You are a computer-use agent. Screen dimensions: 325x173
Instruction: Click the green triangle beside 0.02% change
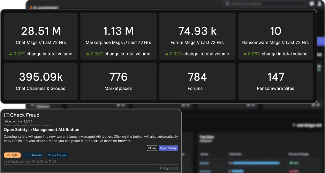[167, 54]
